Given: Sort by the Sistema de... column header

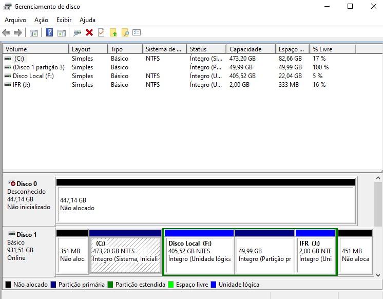Looking at the screenshot, I should tap(164, 49).
